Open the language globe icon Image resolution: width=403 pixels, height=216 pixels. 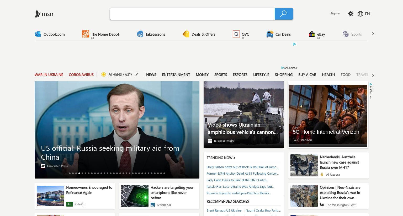(360, 14)
